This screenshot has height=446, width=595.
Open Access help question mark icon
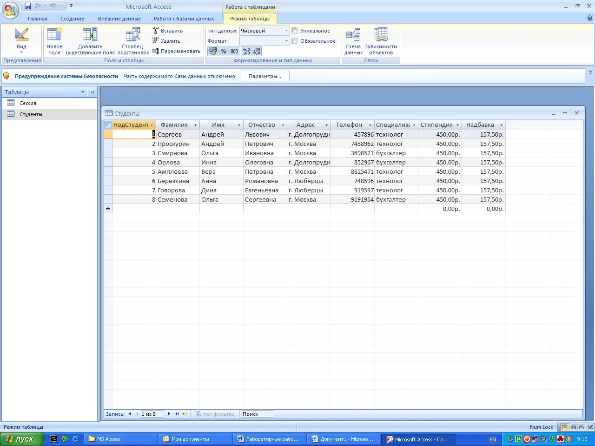pos(590,18)
